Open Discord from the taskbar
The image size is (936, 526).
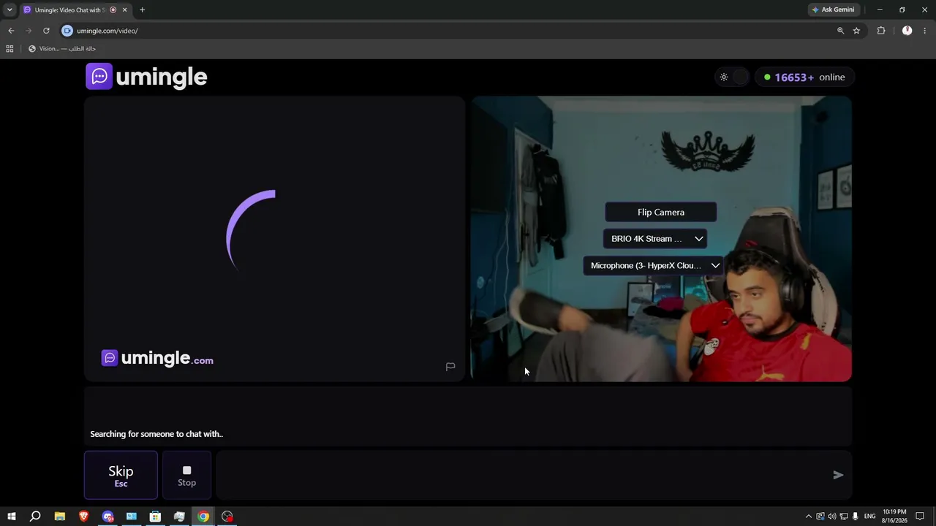(107, 517)
